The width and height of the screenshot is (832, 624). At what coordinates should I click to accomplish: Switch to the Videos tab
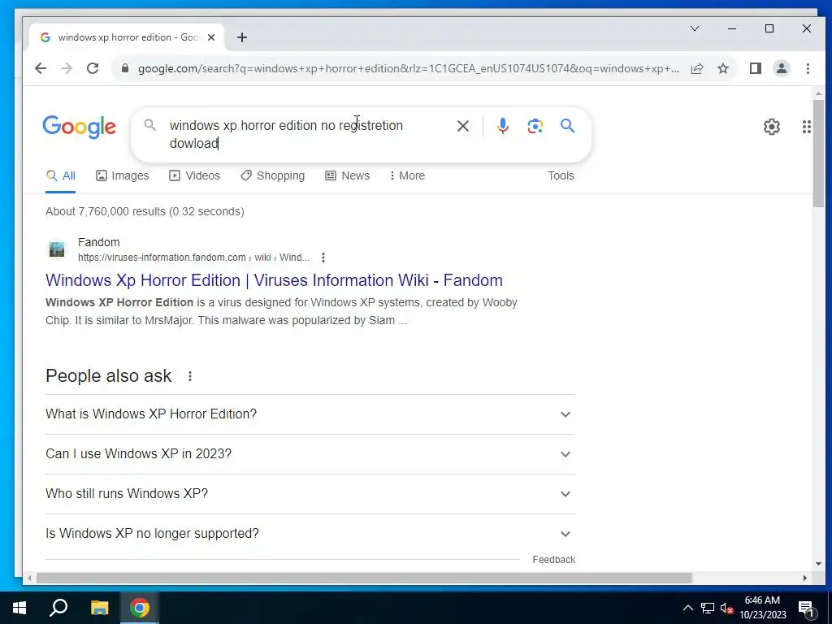pos(194,175)
